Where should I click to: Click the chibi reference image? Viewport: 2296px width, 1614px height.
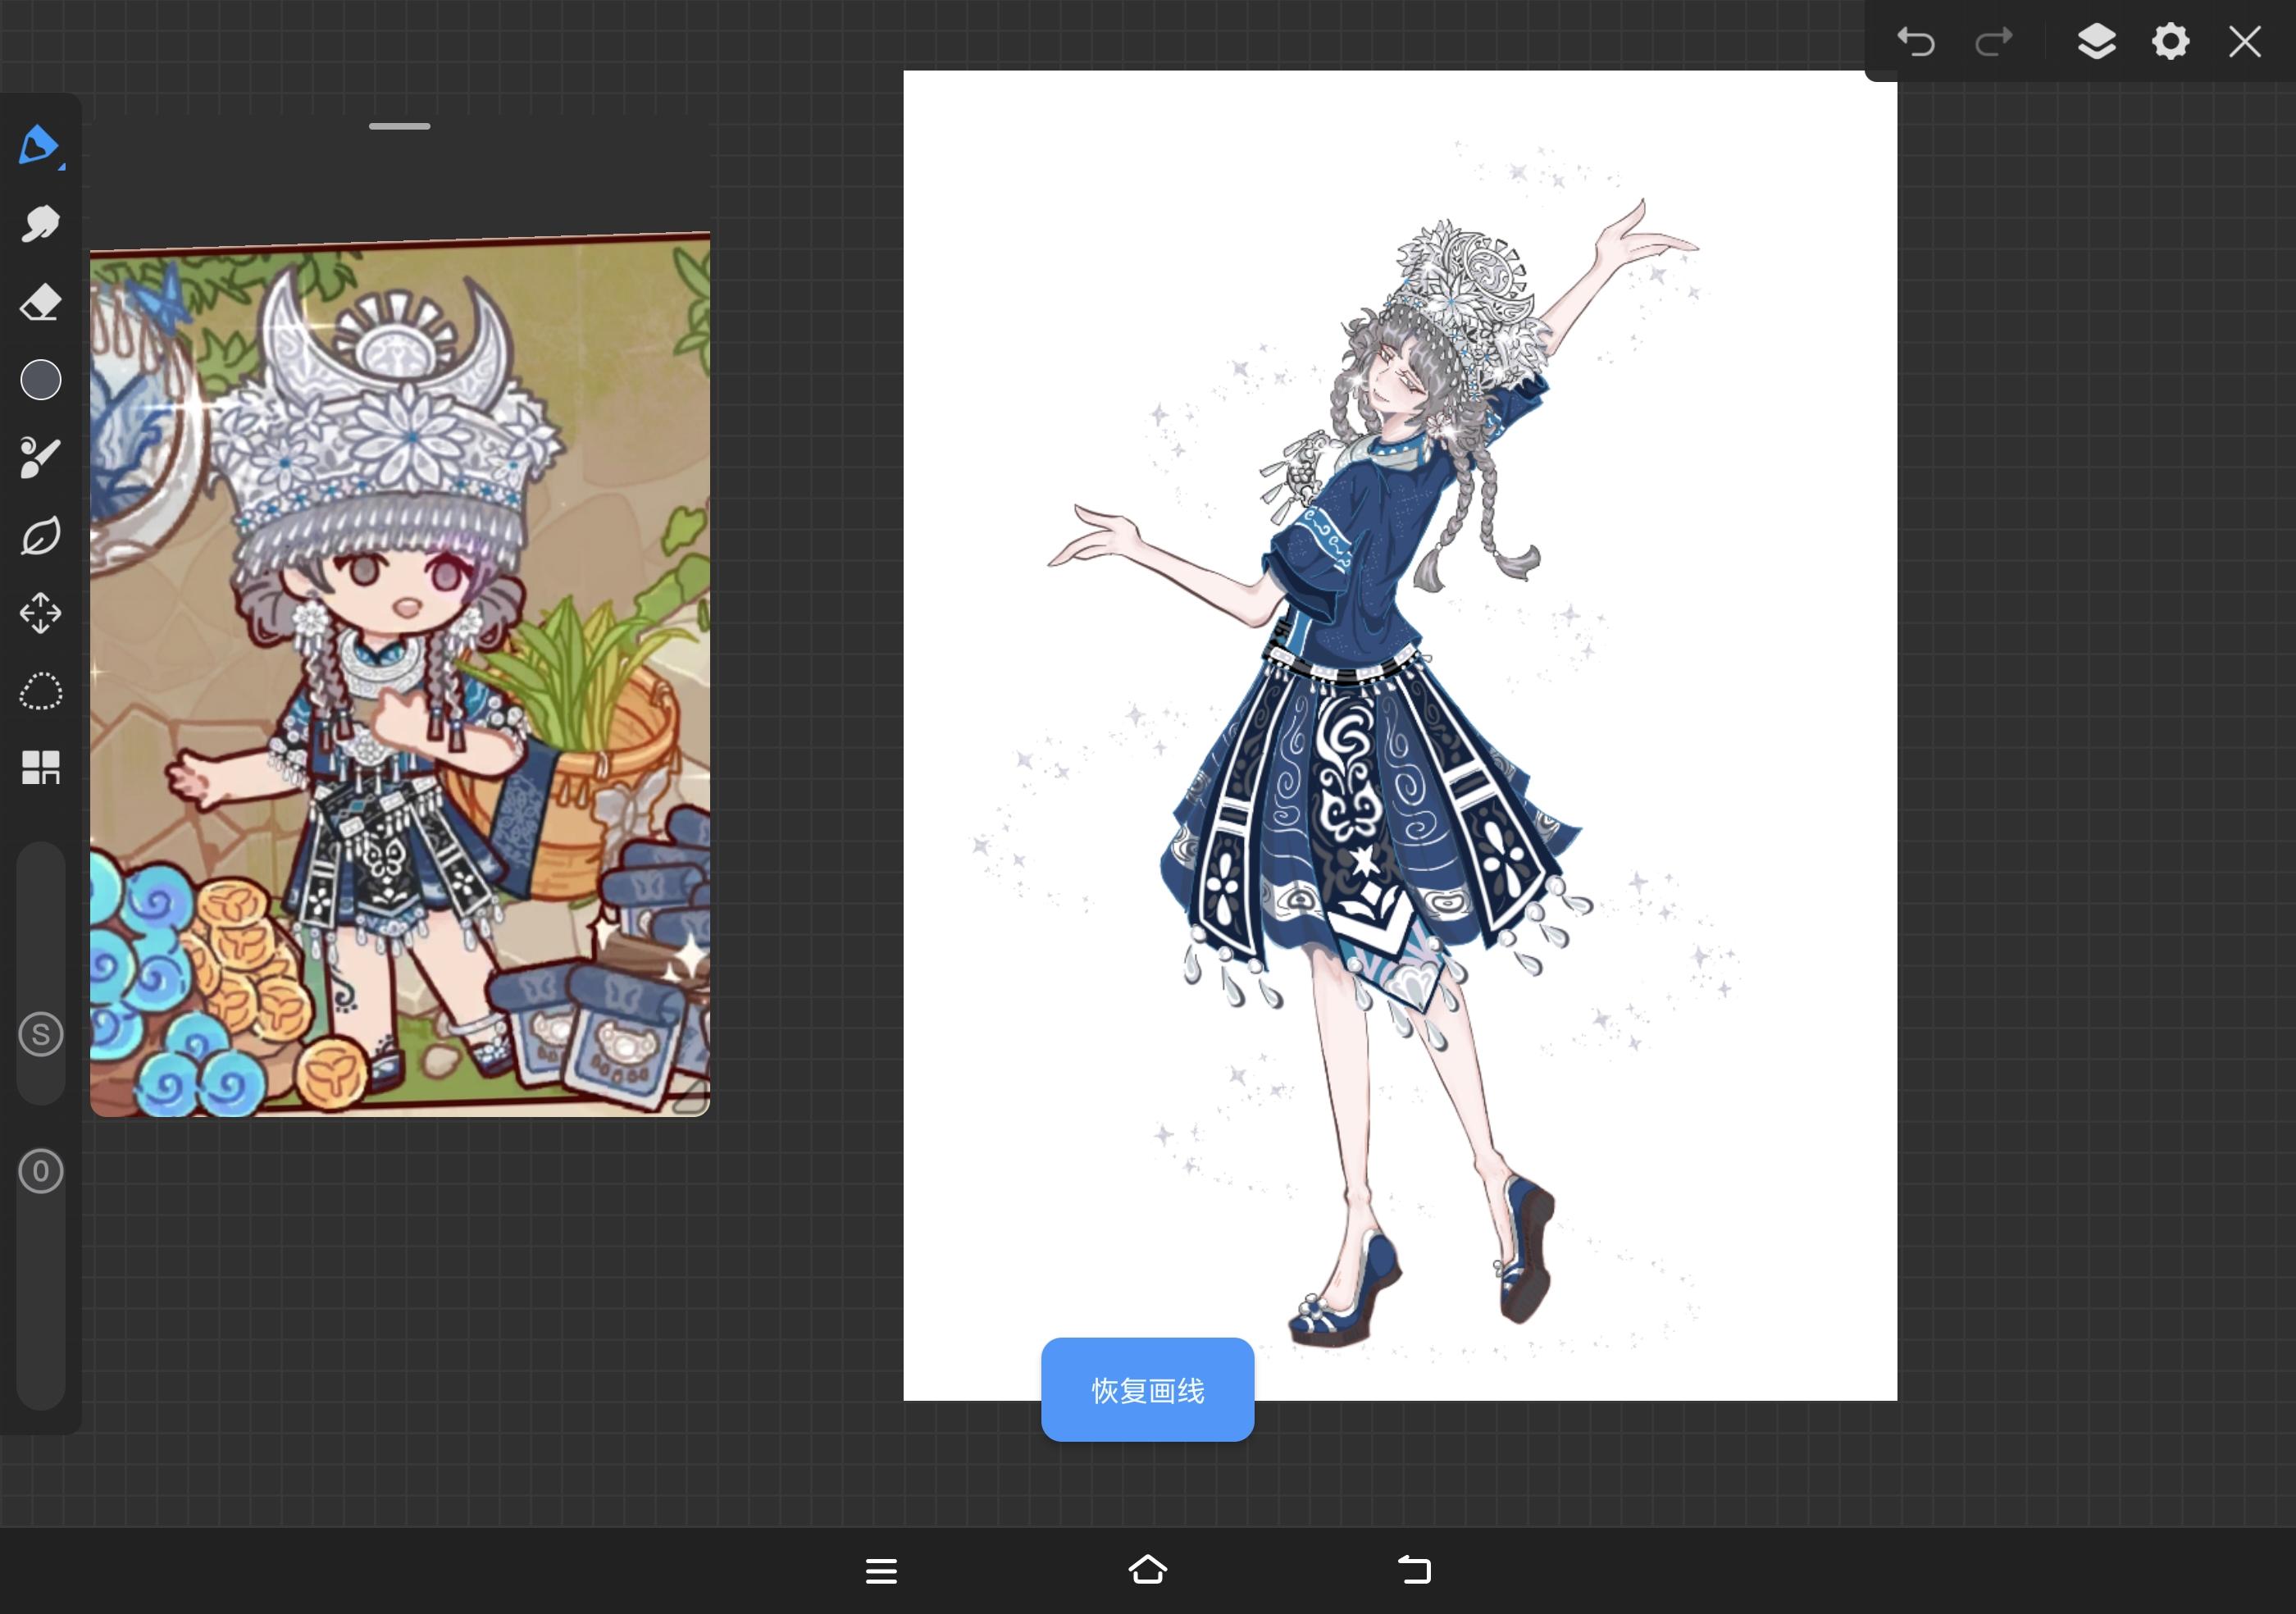tap(400, 674)
